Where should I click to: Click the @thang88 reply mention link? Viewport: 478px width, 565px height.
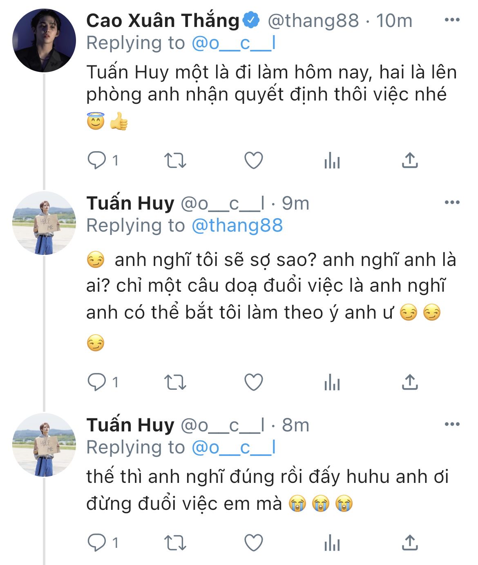(x=237, y=226)
